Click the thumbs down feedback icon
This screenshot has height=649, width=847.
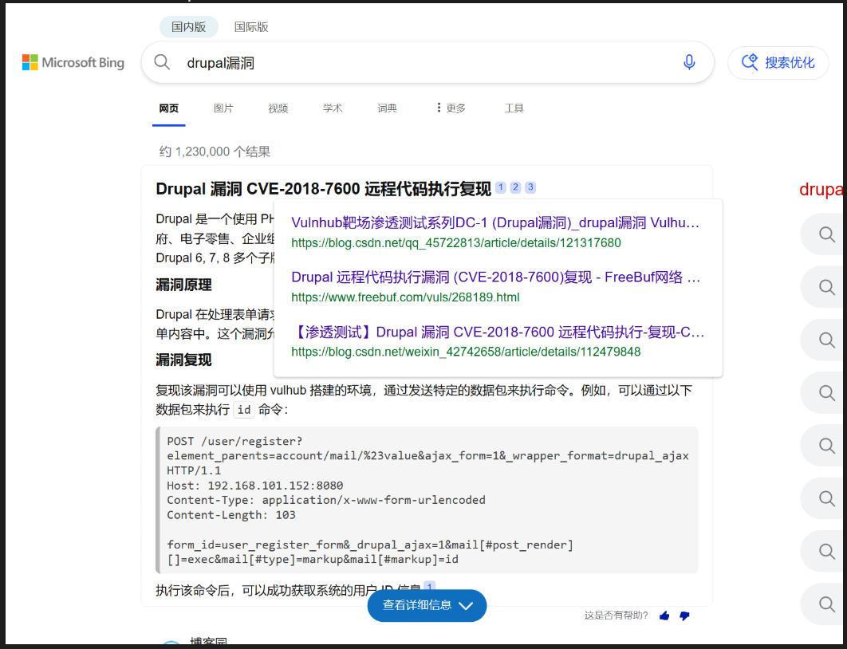coord(684,616)
